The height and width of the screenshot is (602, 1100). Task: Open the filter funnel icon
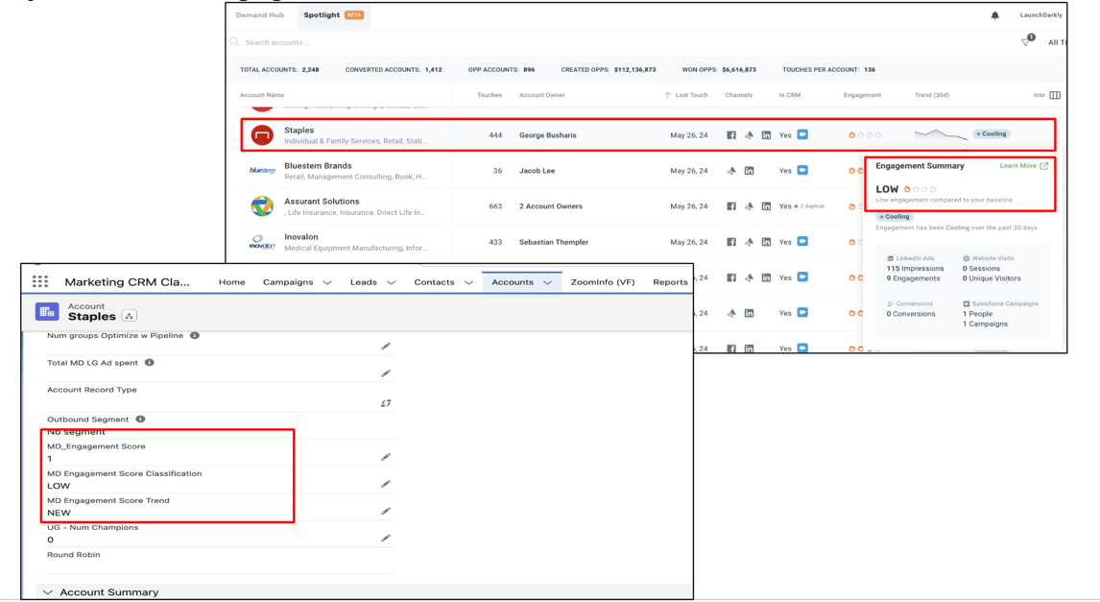1025,42
